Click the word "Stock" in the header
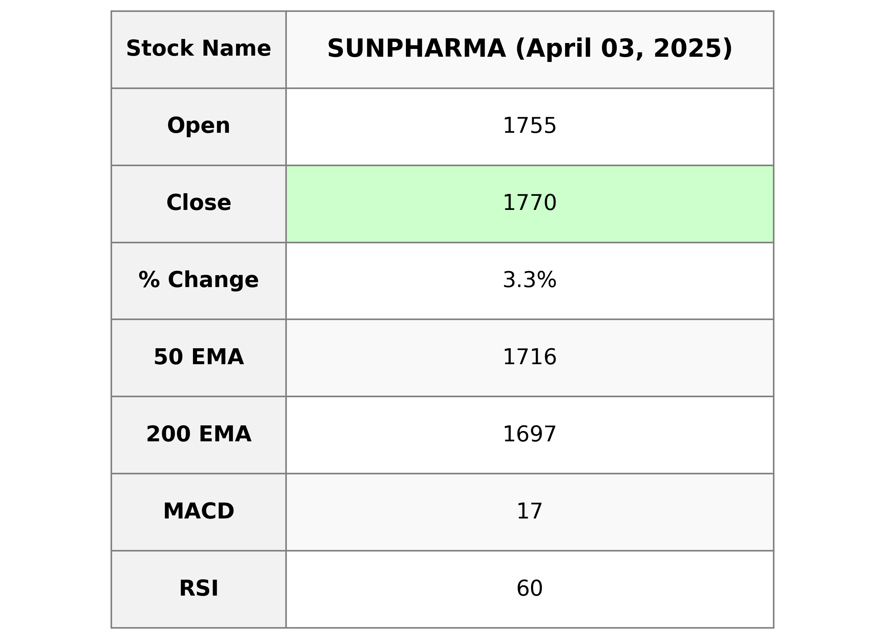The height and width of the screenshot is (639, 885). coord(160,49)
